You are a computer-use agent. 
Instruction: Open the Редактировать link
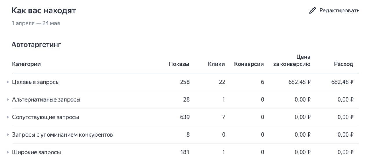pyautogui.click(x=339, y=11)
